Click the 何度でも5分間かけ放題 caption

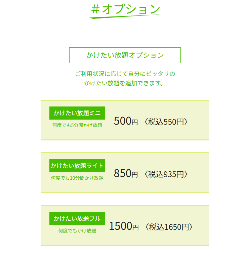77,125
